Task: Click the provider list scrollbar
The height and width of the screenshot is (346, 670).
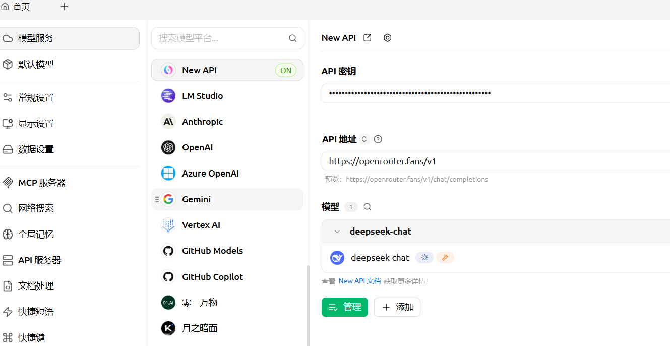Action: tap(307, 305)
